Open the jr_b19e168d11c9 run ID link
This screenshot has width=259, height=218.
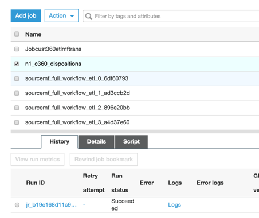tap(52, 205)
